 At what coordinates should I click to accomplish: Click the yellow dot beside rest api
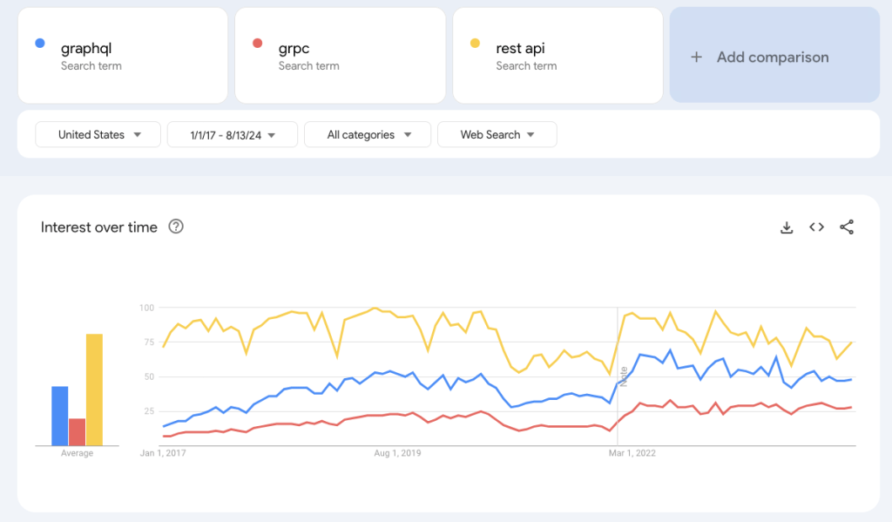click(x=476, y=43)
